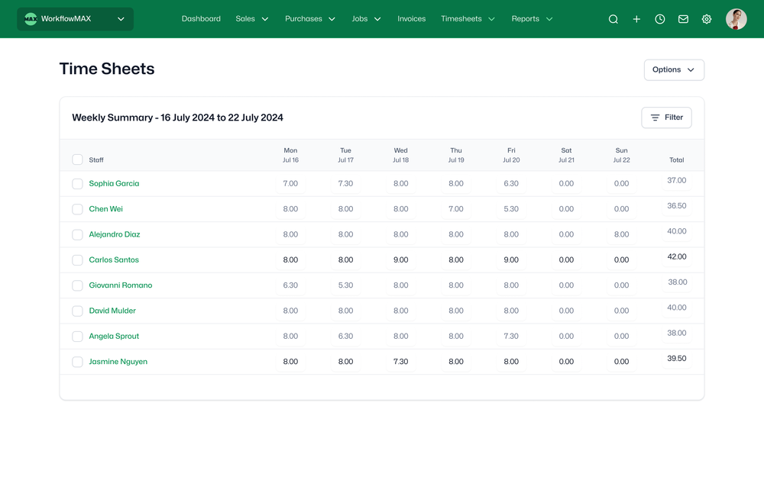Open Alejandro Diaz's timesheet link
This screenshot has height=477, width=764.
point(115,234)
